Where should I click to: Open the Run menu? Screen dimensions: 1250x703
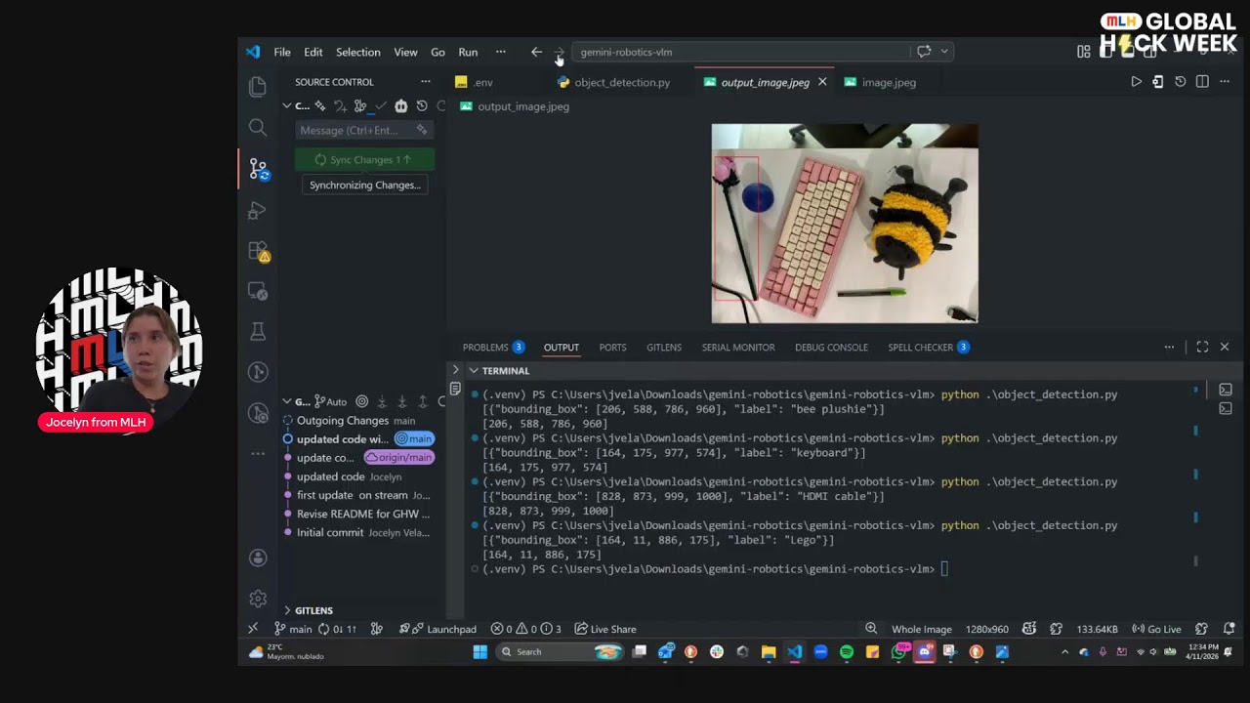click(x=468, y=52)
